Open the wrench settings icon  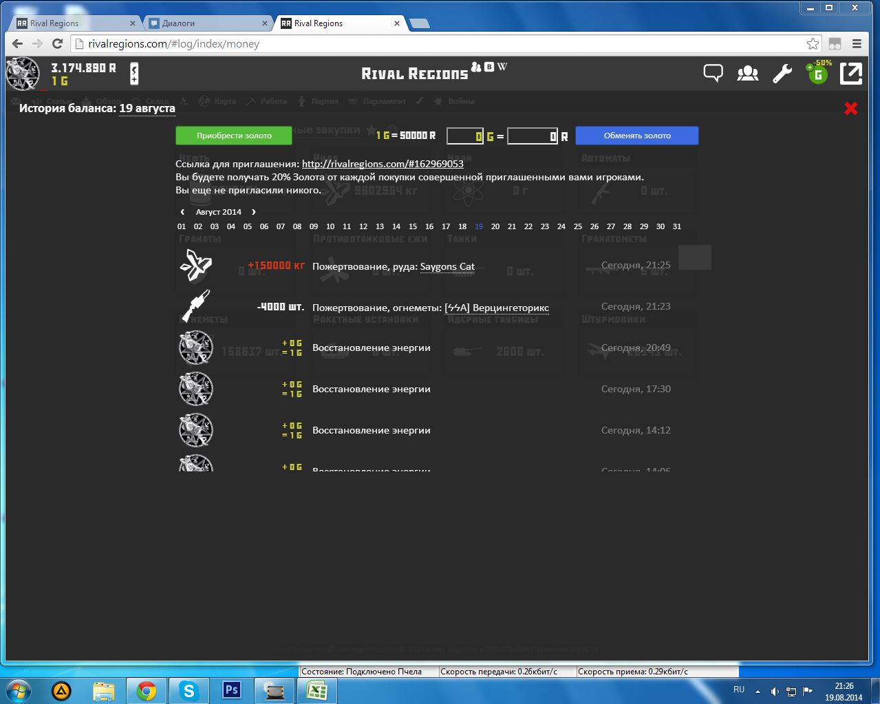[x=782, y=73]
